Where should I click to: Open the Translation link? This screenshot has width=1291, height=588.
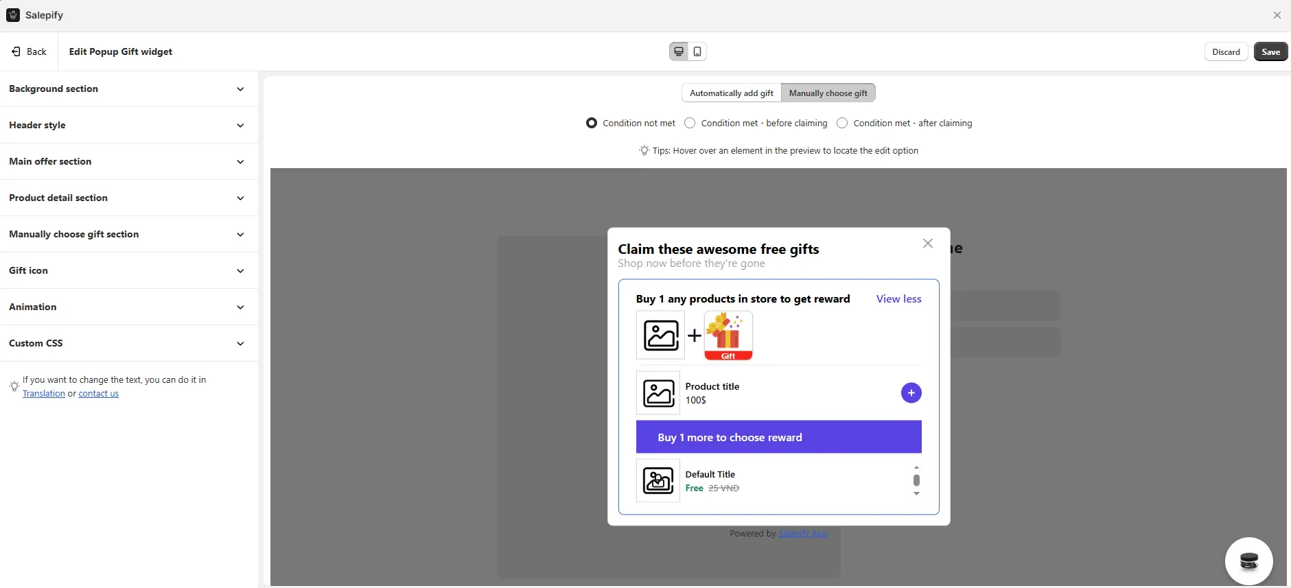click(x=44, y=394)
